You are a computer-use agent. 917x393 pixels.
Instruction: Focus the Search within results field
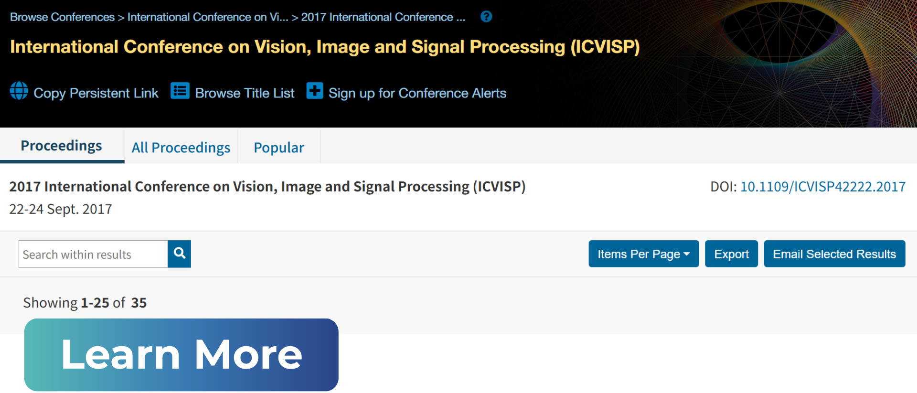tap(94, 254)
